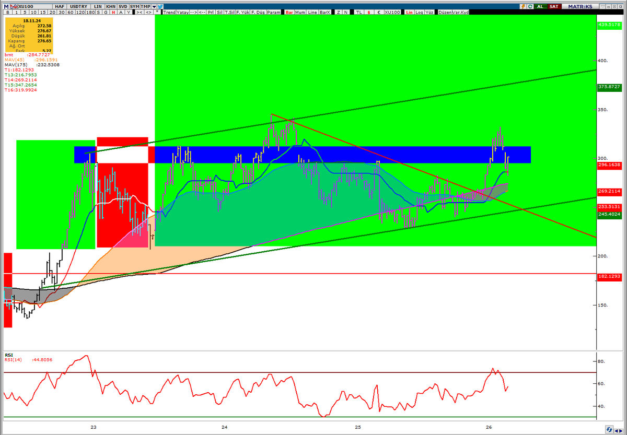627x435 pixels.
Task: Select the Y yearly period button
Action: 129,12
